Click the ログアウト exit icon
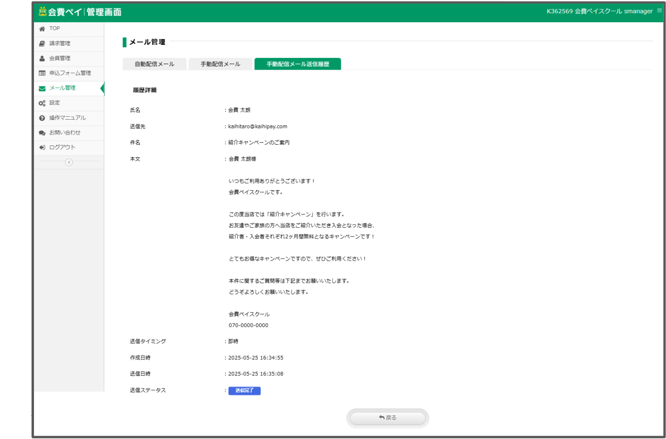This screenshot has width=666, height=439. [42, 148]
